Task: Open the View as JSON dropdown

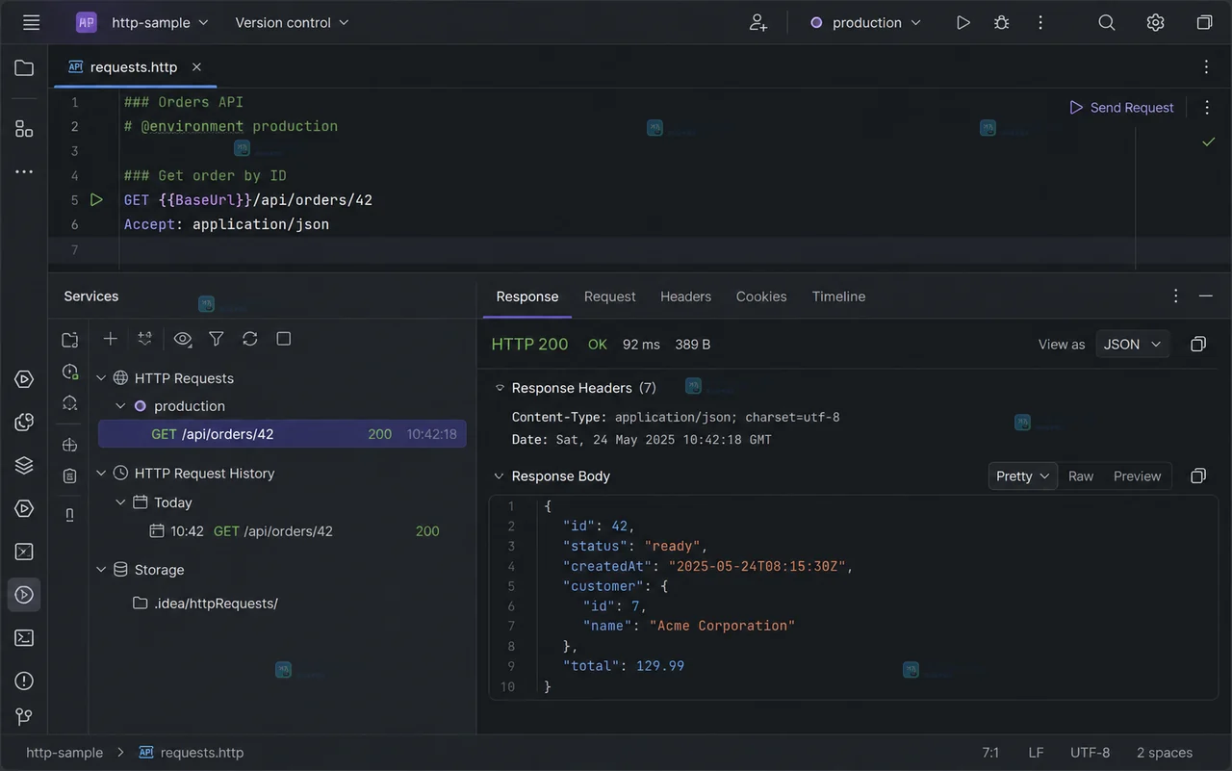Action: point(1133,344)
